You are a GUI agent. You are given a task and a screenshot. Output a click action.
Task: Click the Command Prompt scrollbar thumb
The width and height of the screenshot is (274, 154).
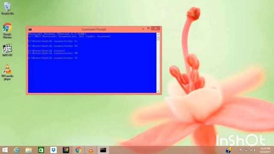tap(158, 38)
